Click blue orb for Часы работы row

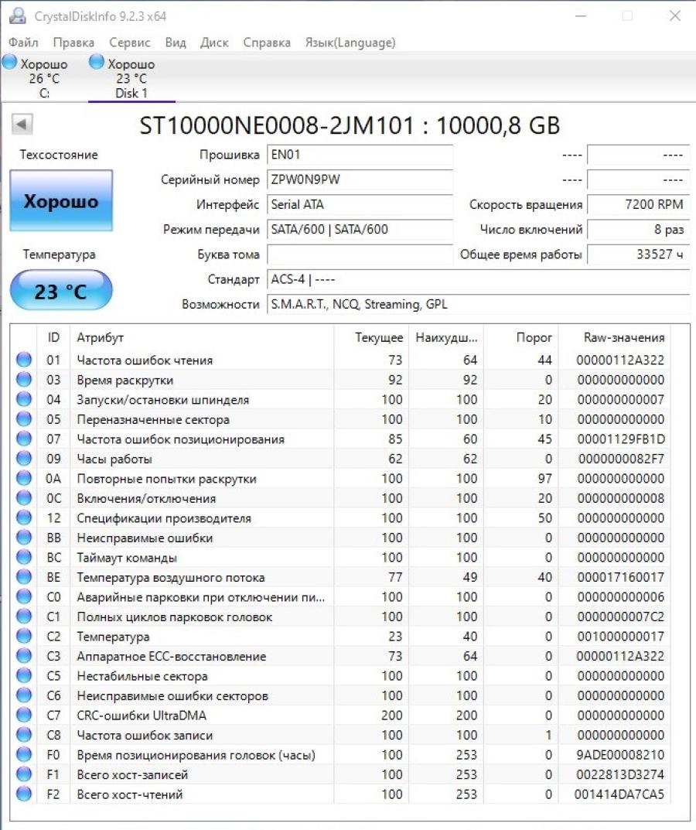click(24, 459)
